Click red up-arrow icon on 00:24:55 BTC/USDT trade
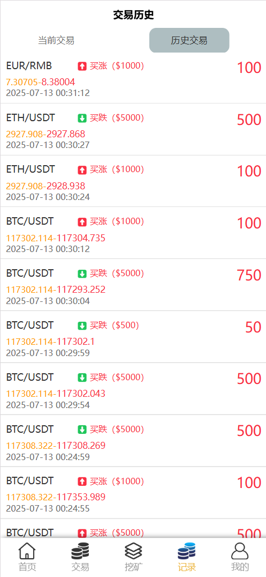The height and width of the screenshot is (577, 266). click(x=82, y=482)
